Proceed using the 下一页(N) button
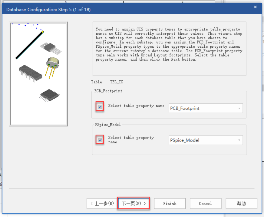The height and width of the screenshot is (217, 264). pos(134,204)
